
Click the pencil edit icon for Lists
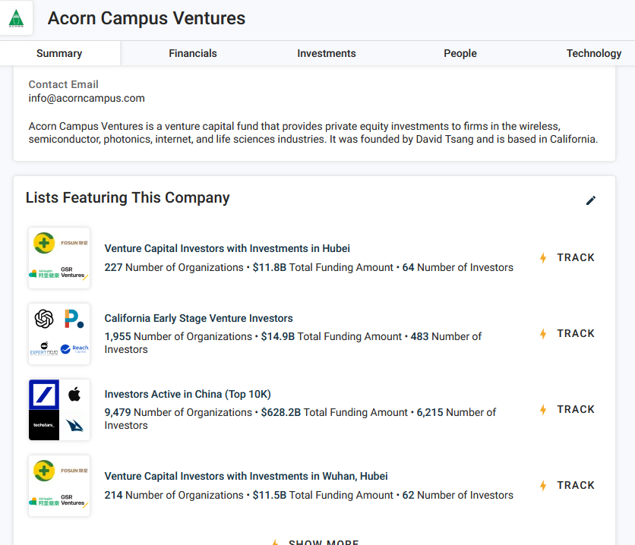tap(591, 200)
